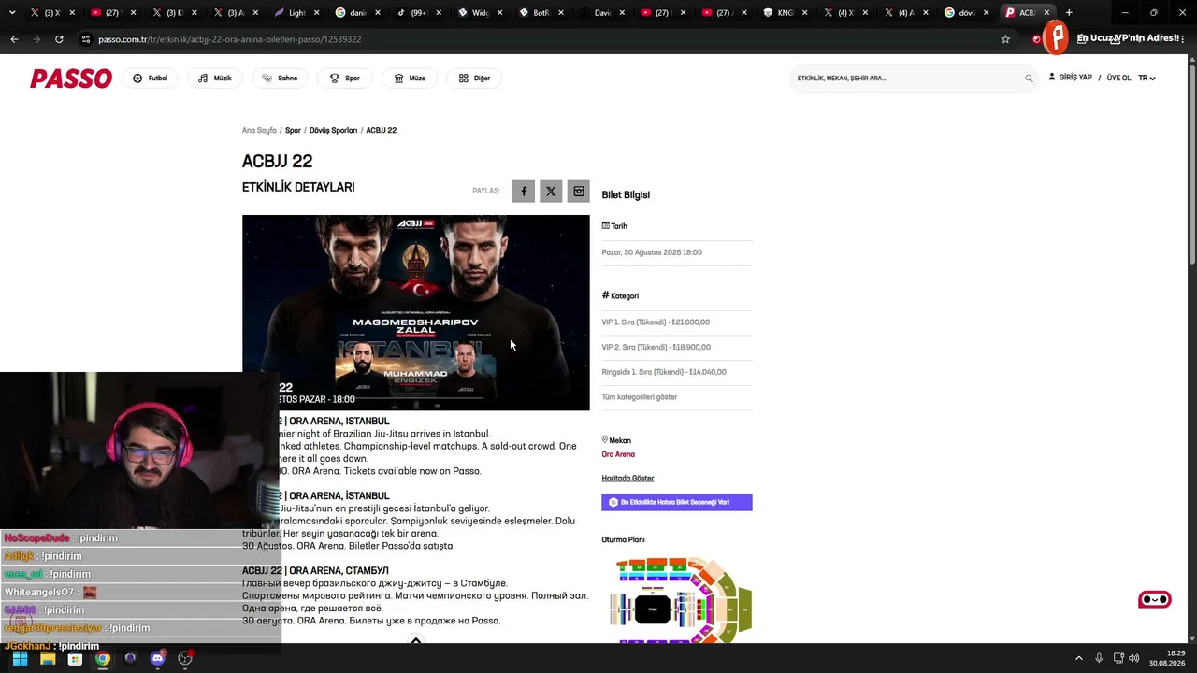This screenshot has height=673, width=1197.
Task: Open the Windows Start menu
Action: (x=20, y=658)
